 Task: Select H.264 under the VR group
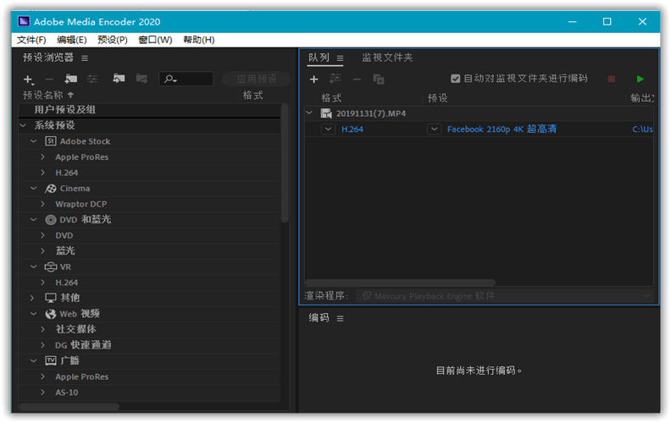[x=66, y=283]
